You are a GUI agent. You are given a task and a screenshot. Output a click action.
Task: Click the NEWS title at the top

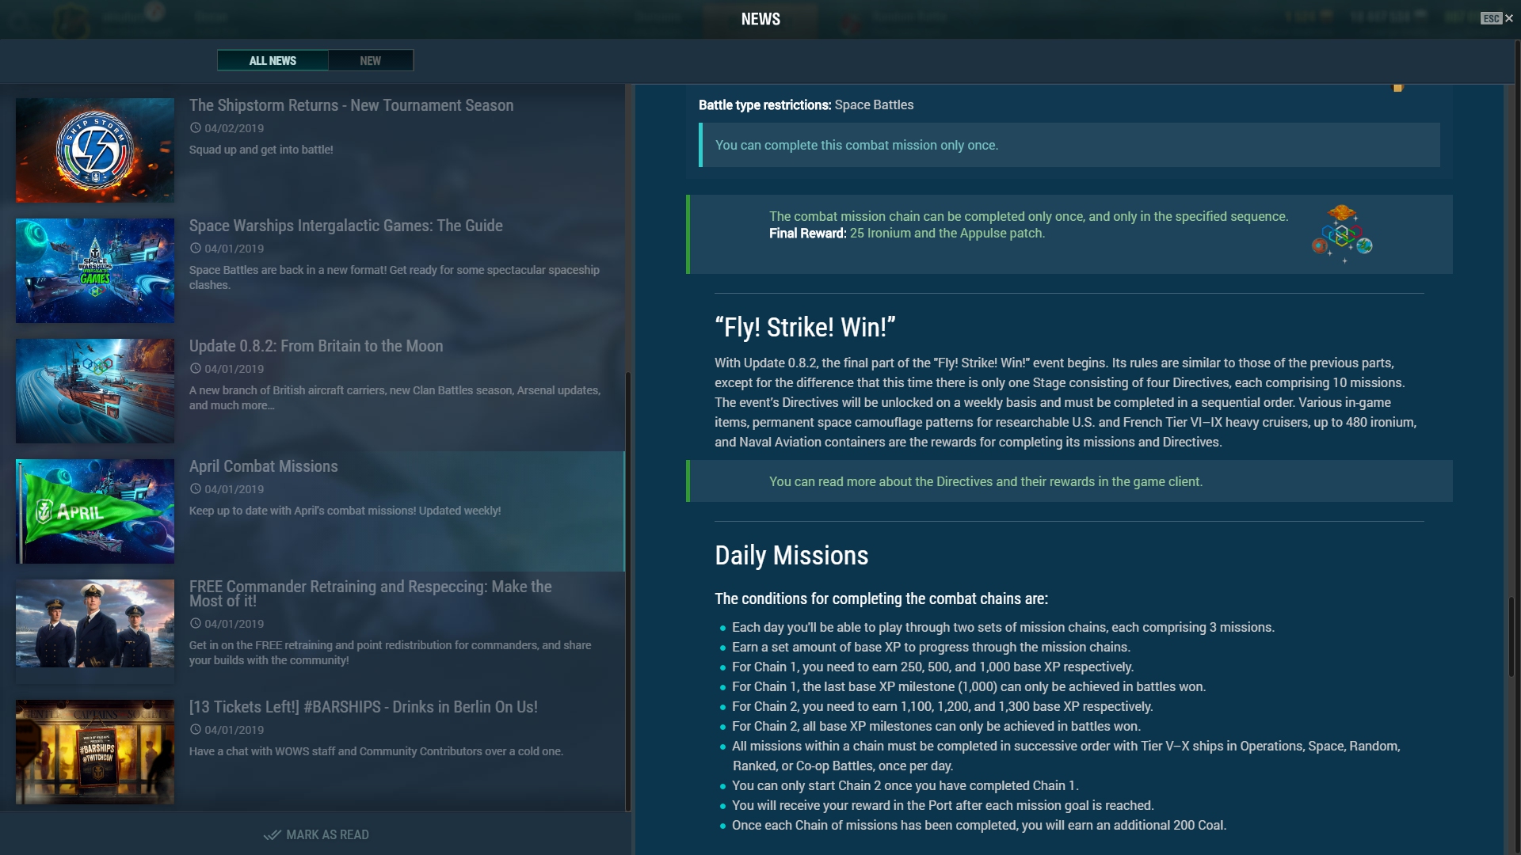[x=760, y=19]
